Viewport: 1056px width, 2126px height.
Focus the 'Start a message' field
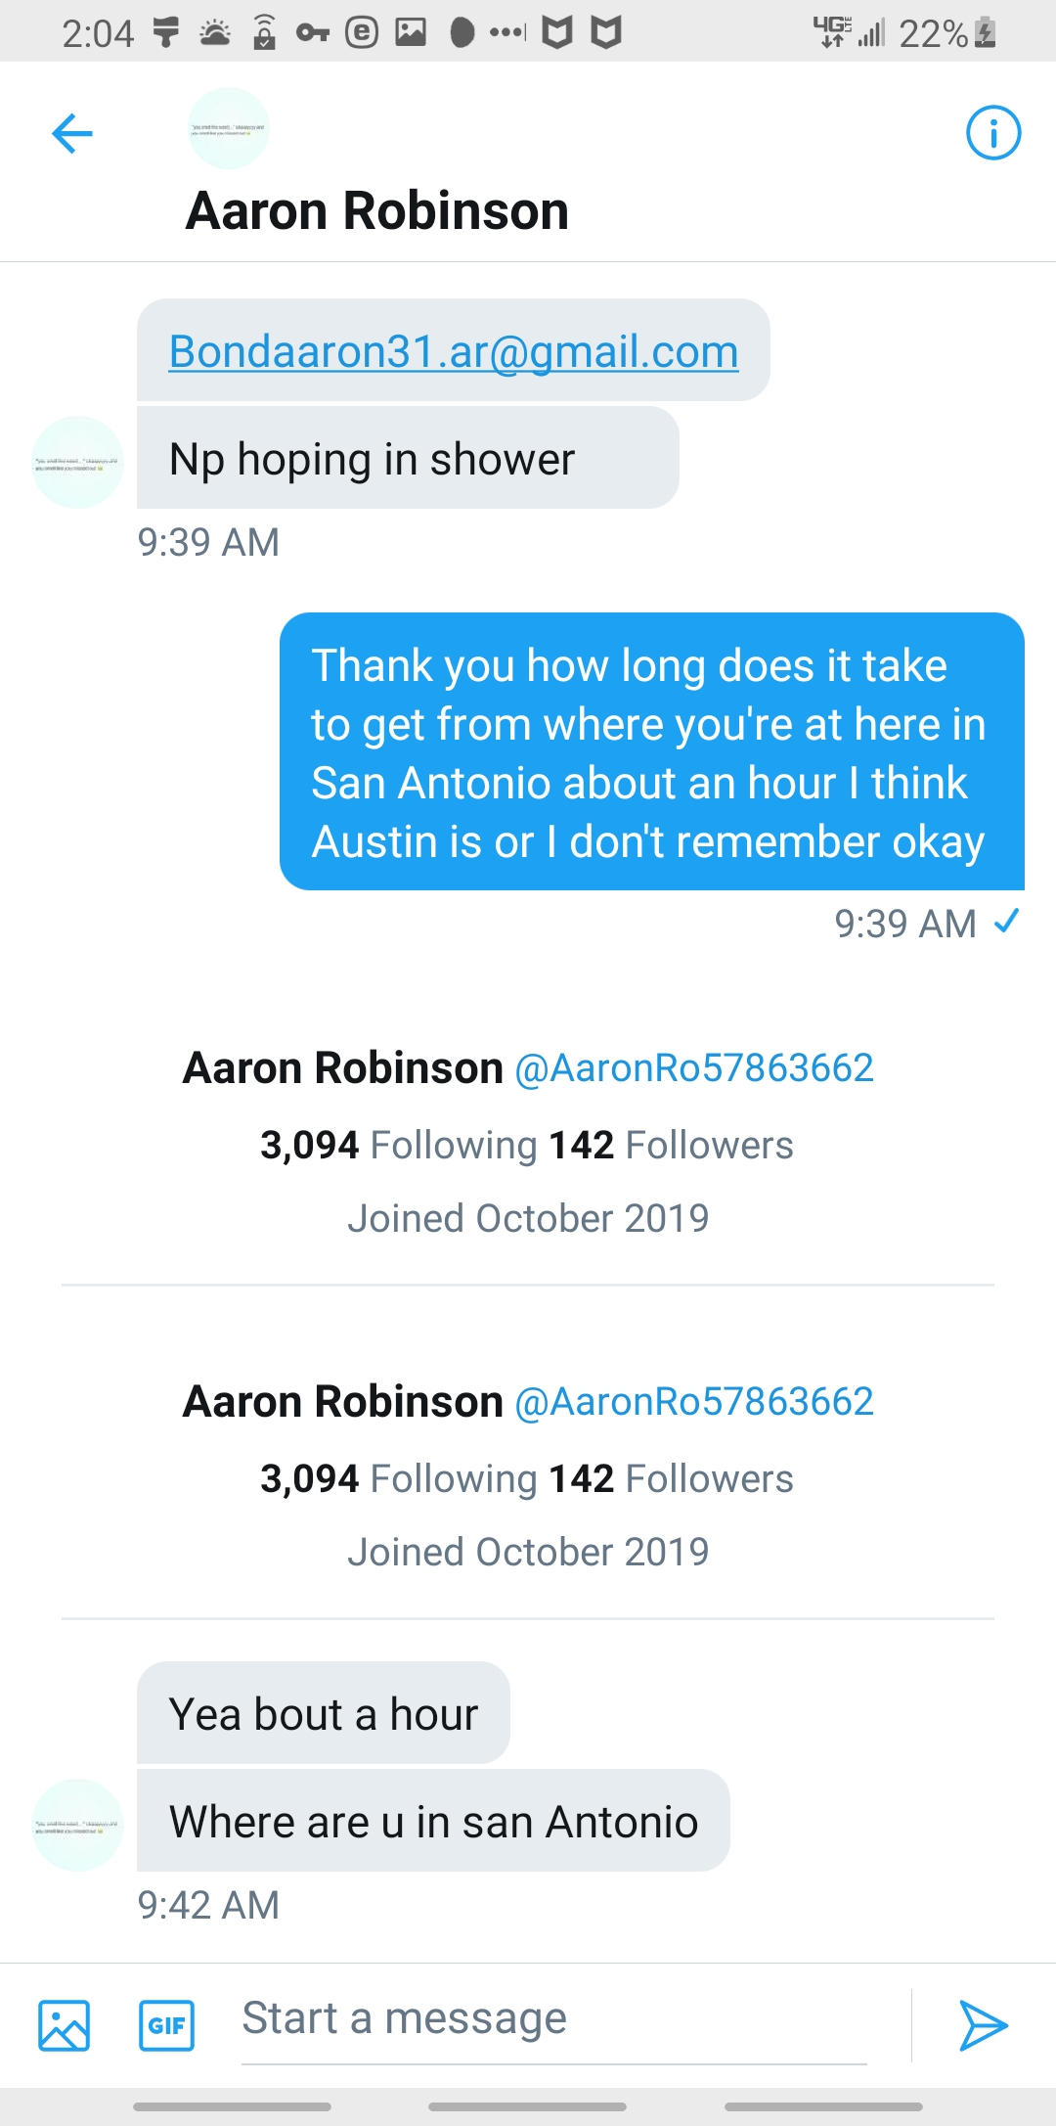pyautogui.click(x=553, y=2019)
